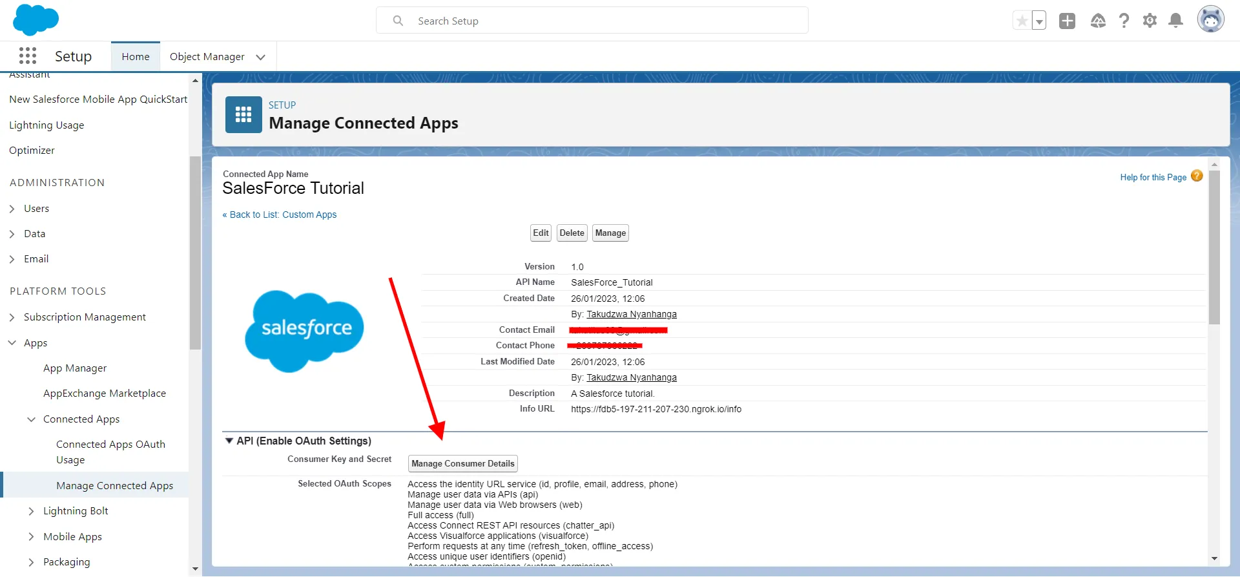Expand the Packaging item
The width and height of the screenshot is (1240, 577).
(31, 562)
